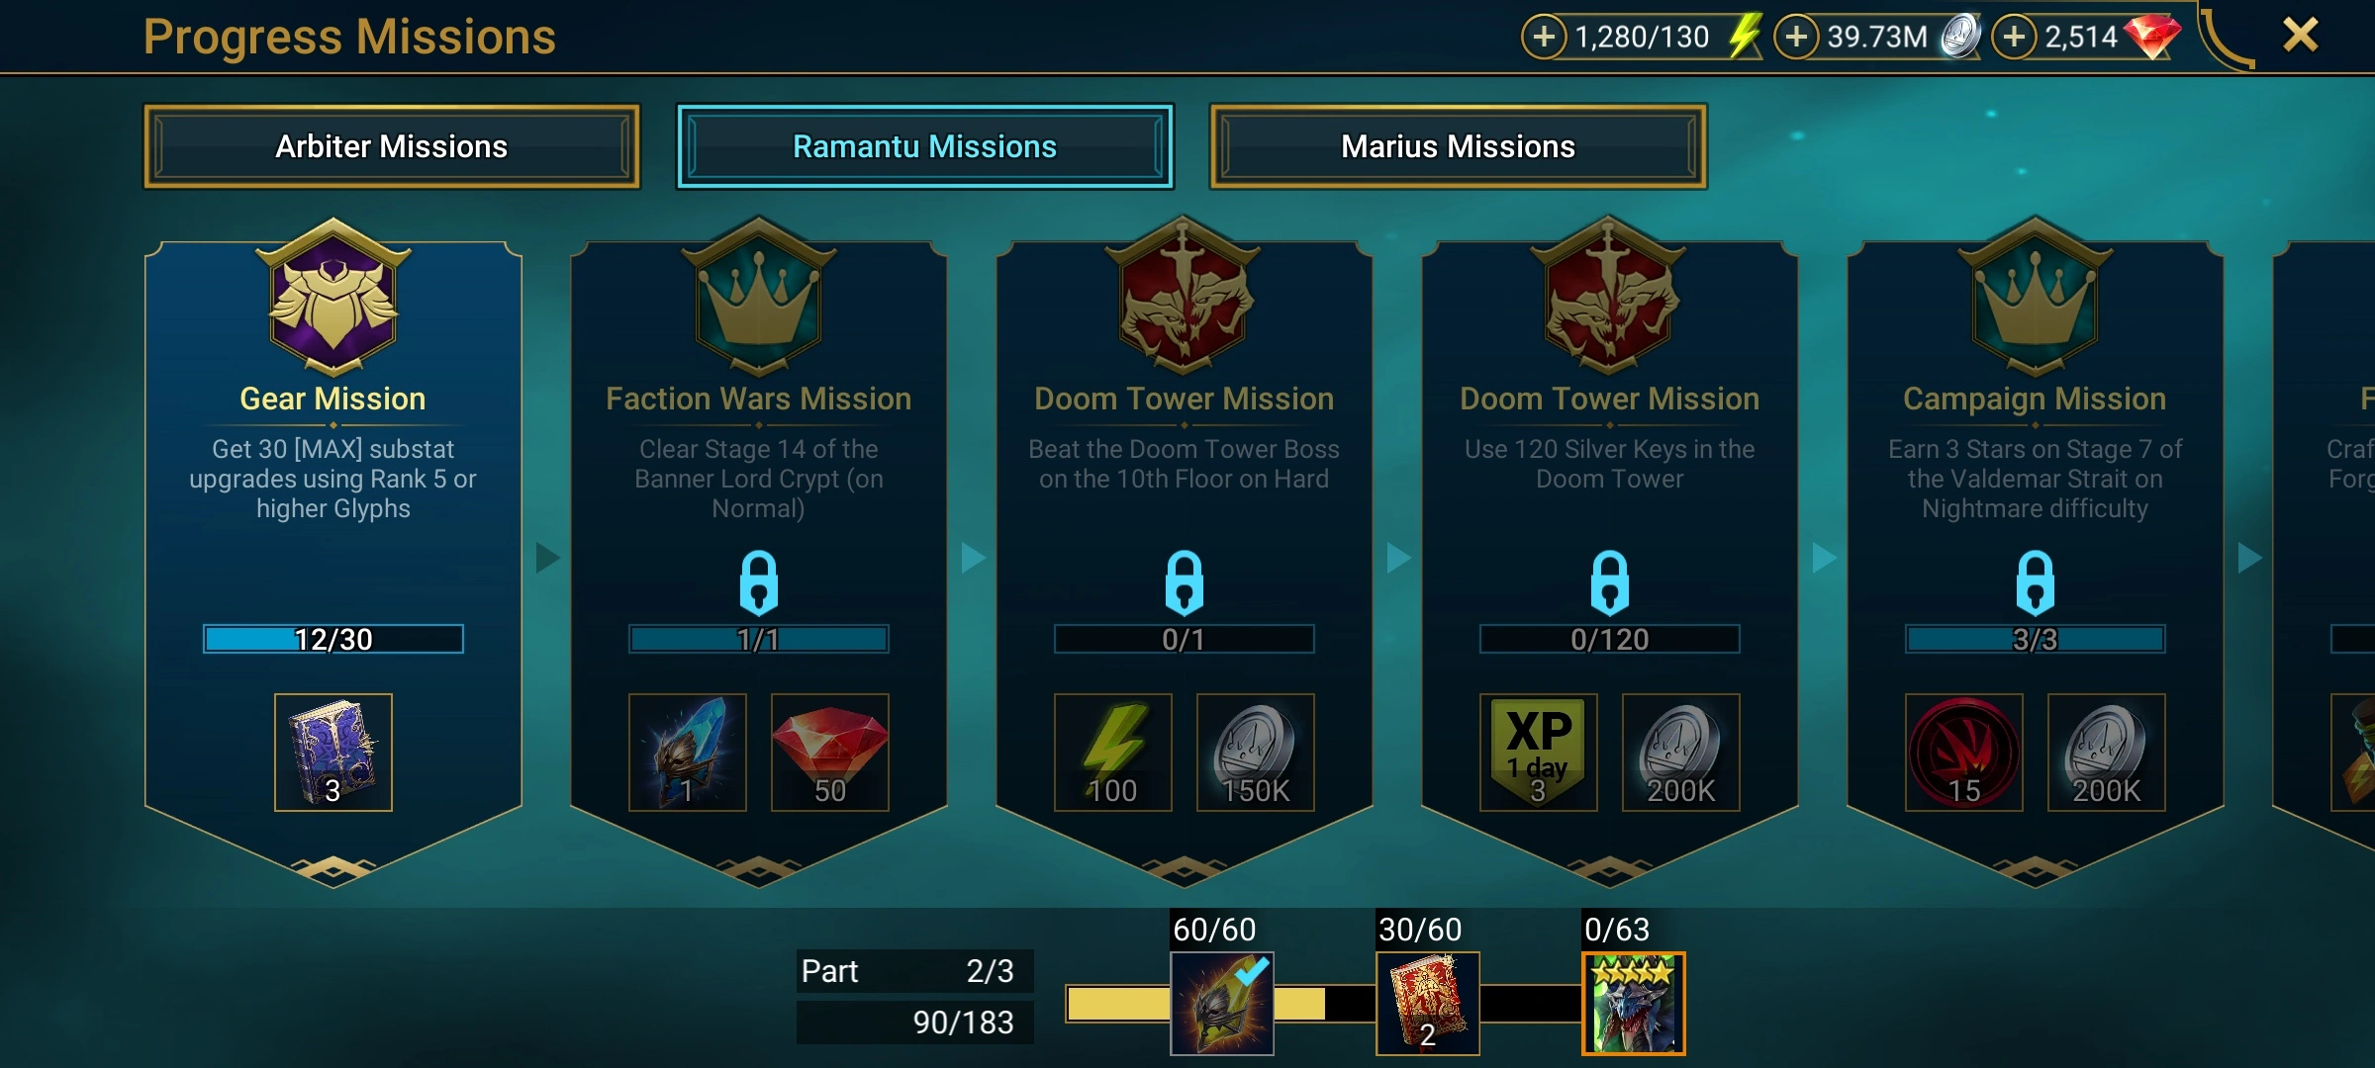2375x1068 pixels.
Task: Tap the Faction Wars Mission lock icon
Action: pos(759,582)
